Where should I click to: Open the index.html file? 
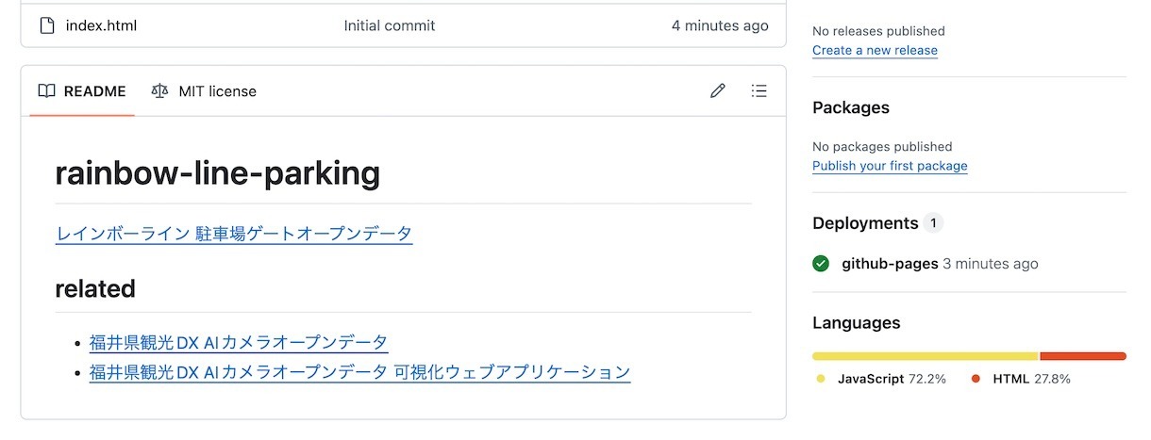(101, 25)
